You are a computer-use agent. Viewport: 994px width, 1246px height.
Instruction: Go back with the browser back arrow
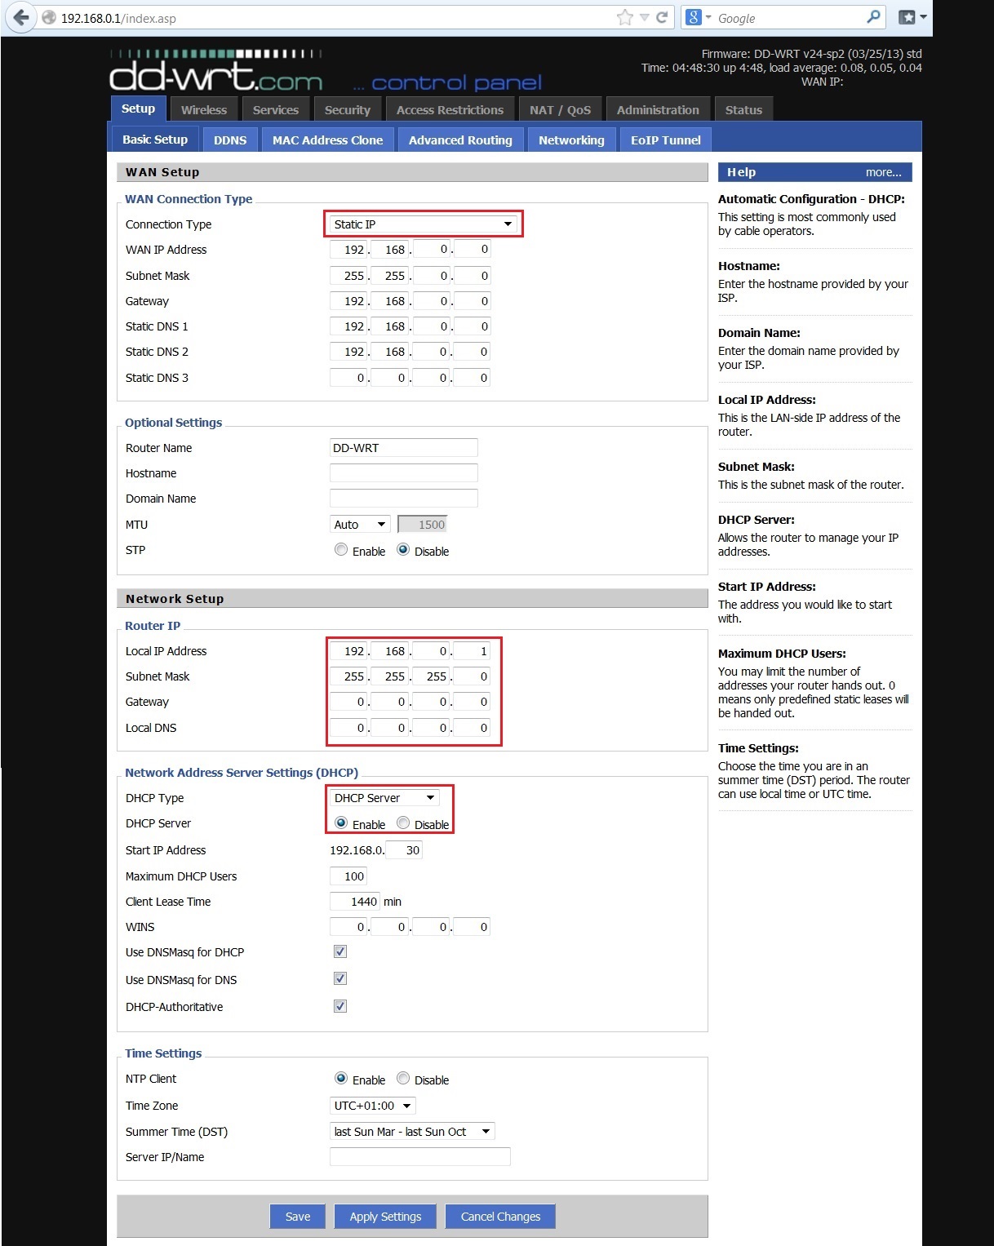pos(20,17)
